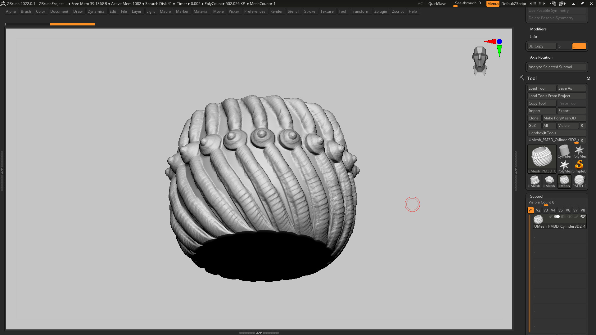The image size is (596, 335).
Task: Click the camera head orientation gizmo
Action: 480,61
